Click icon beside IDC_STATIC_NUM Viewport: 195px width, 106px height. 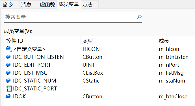coord(8,81)
